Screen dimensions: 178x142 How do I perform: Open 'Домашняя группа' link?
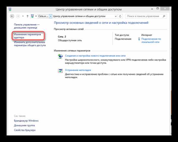click(24, 125)
